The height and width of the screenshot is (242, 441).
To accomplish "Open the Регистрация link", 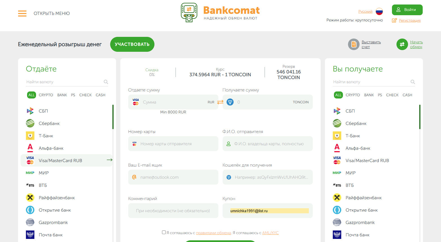I will click(x=410, y=21).
